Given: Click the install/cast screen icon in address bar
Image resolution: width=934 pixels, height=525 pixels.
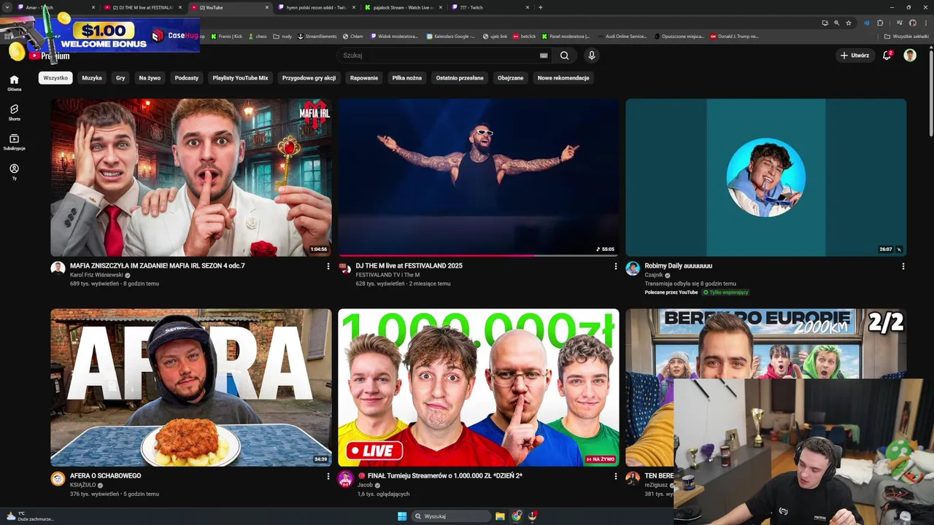Looking at the screenshot, I should click(x=825, y=23).
